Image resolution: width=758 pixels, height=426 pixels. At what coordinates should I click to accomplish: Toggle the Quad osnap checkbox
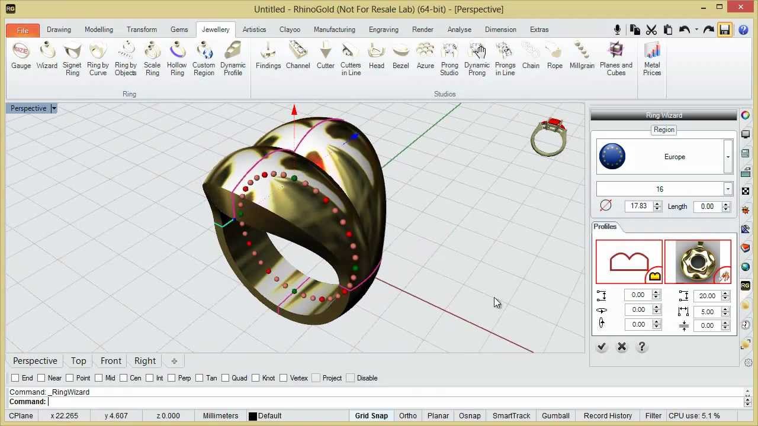pos(226,378)
